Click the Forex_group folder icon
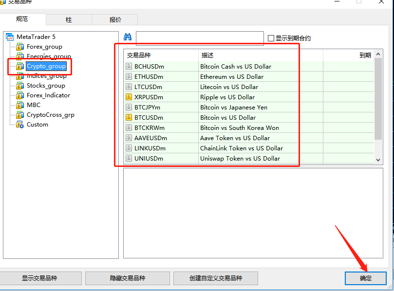Image resolution: width=394 pixels, height=291 pixels. pyautogui.click(x=20, y=47)
